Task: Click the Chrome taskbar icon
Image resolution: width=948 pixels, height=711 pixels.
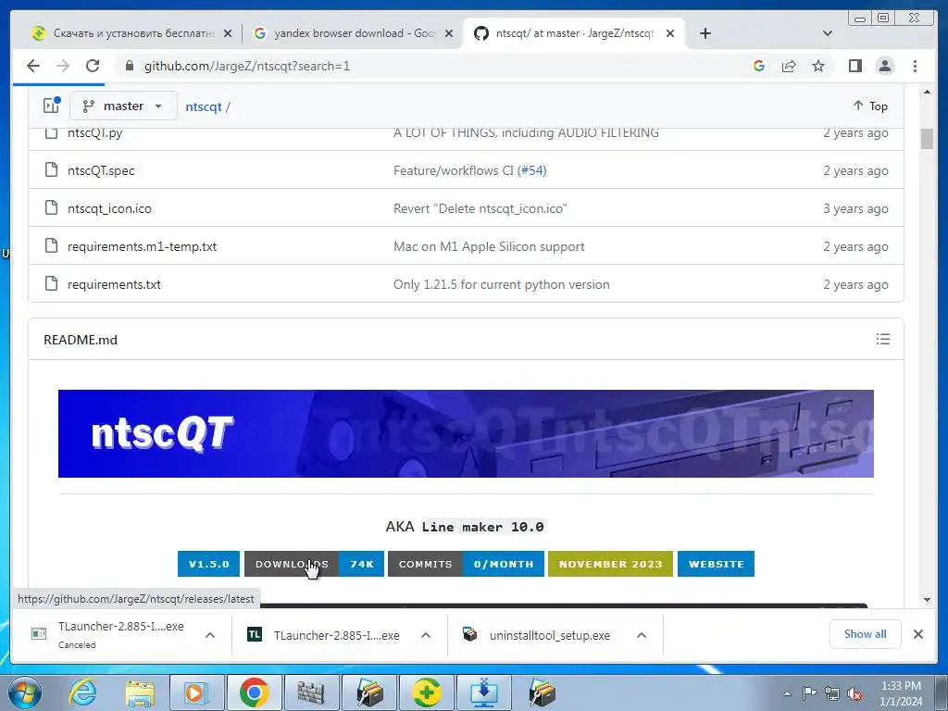Action: 254,692
